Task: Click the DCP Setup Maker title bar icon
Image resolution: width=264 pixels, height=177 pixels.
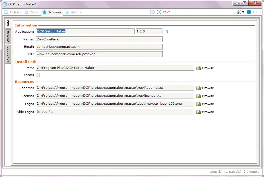Action: tap(5, 4)
